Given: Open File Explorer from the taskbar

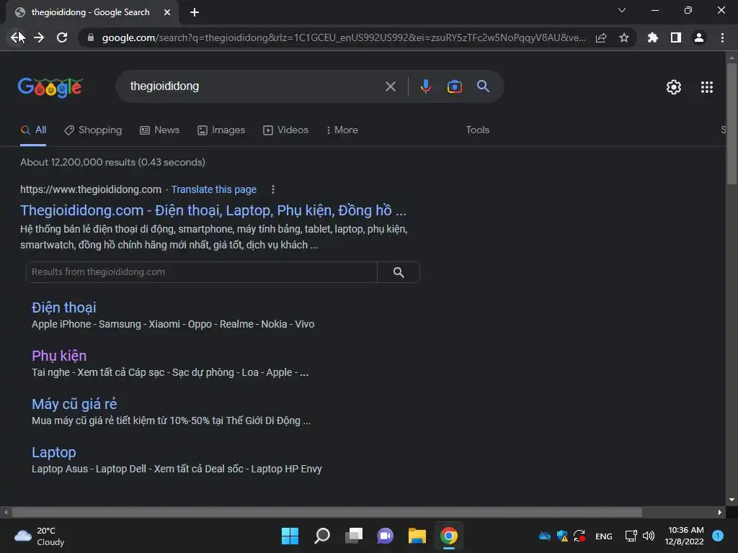Looking at the screenshot, I should click(x=417, y=536).
